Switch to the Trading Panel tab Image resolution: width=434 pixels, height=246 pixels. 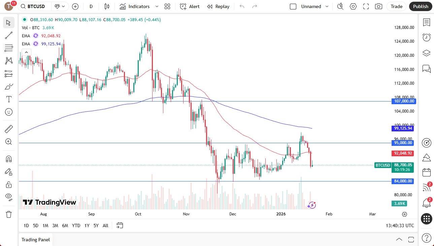point(35,240)
